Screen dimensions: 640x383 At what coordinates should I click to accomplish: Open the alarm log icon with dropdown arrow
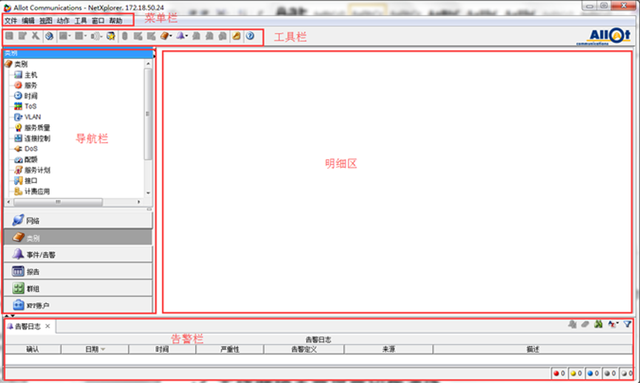(613, 325)
